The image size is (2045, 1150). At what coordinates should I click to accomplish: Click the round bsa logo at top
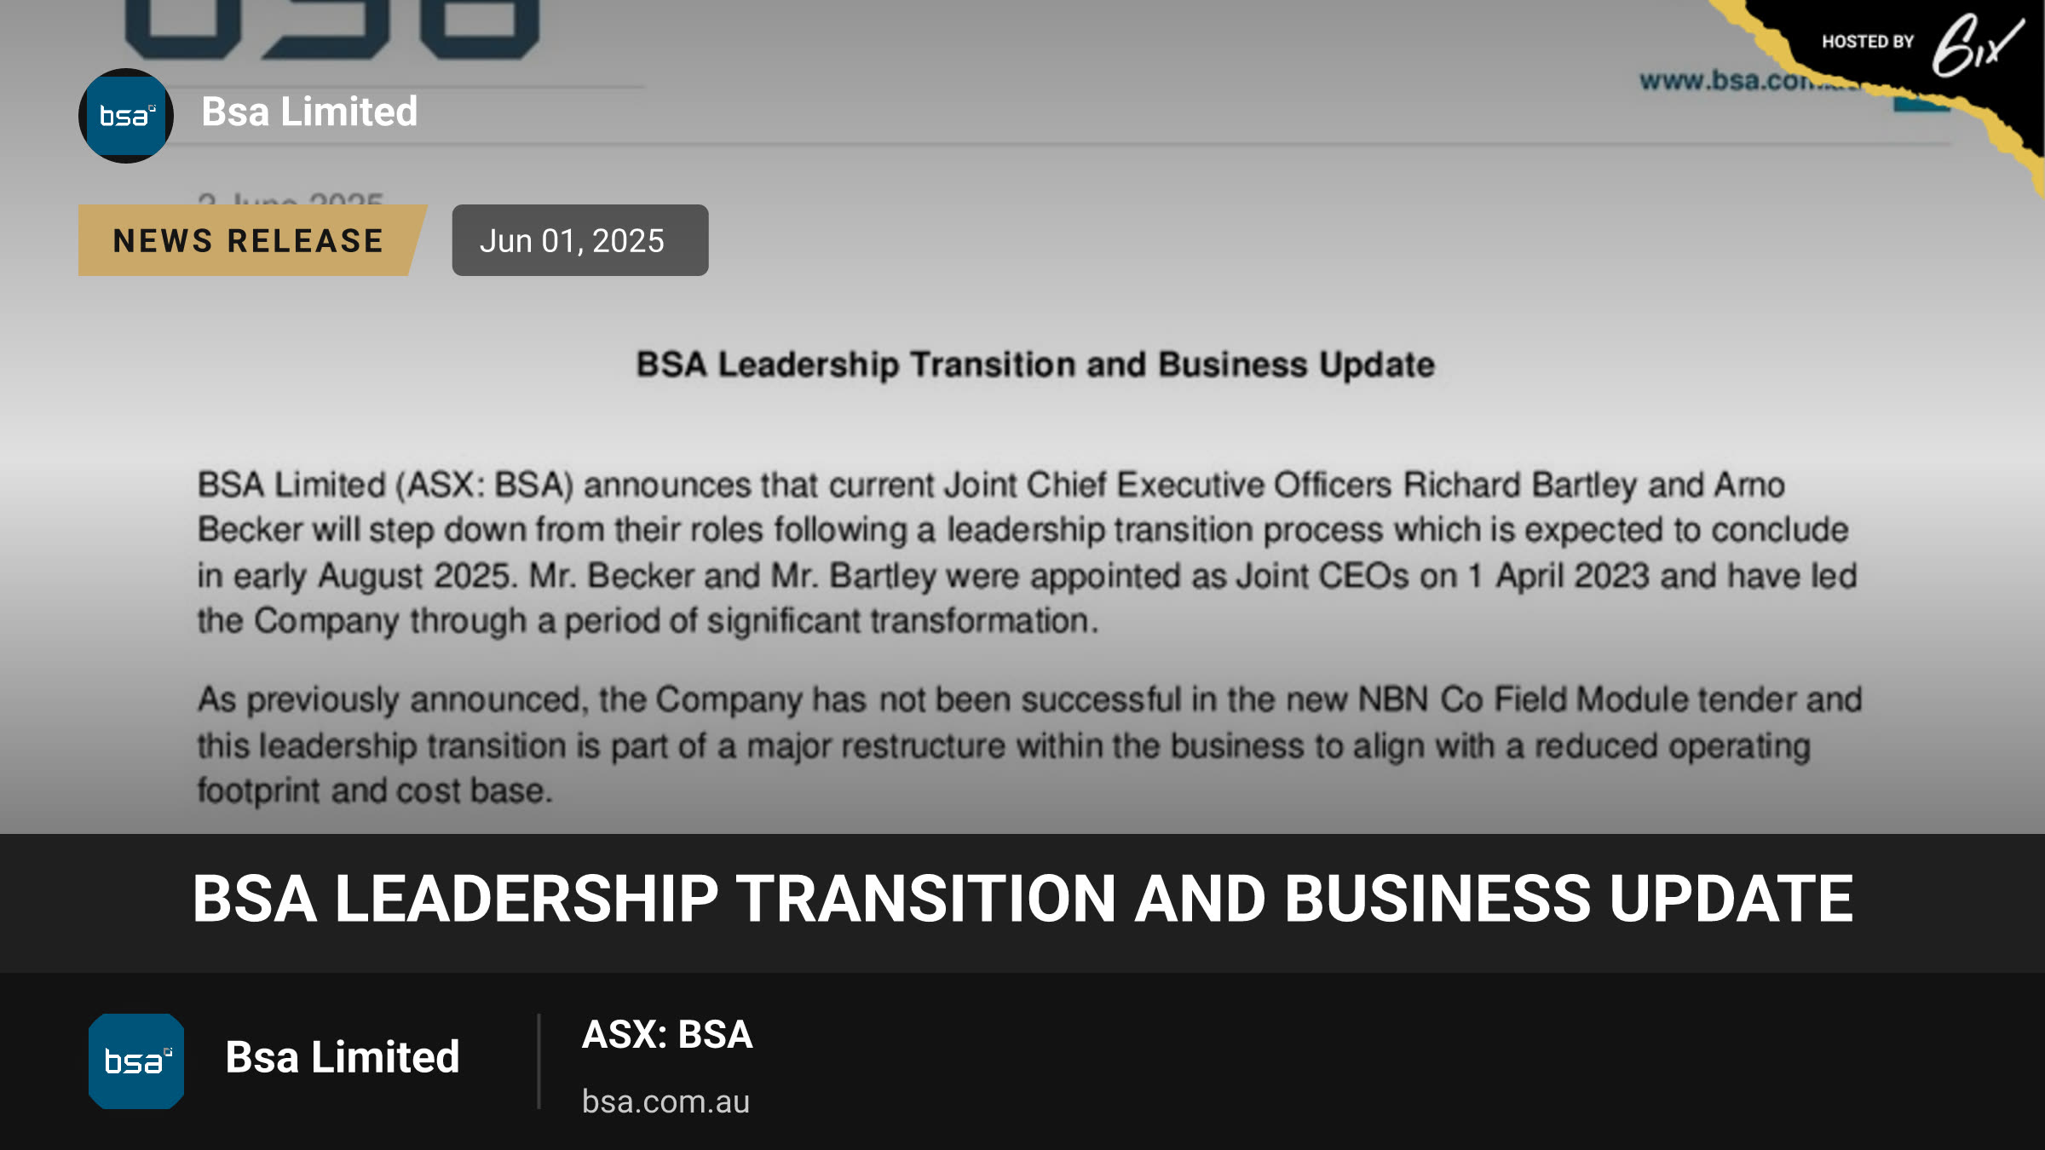tap(126, 115)
